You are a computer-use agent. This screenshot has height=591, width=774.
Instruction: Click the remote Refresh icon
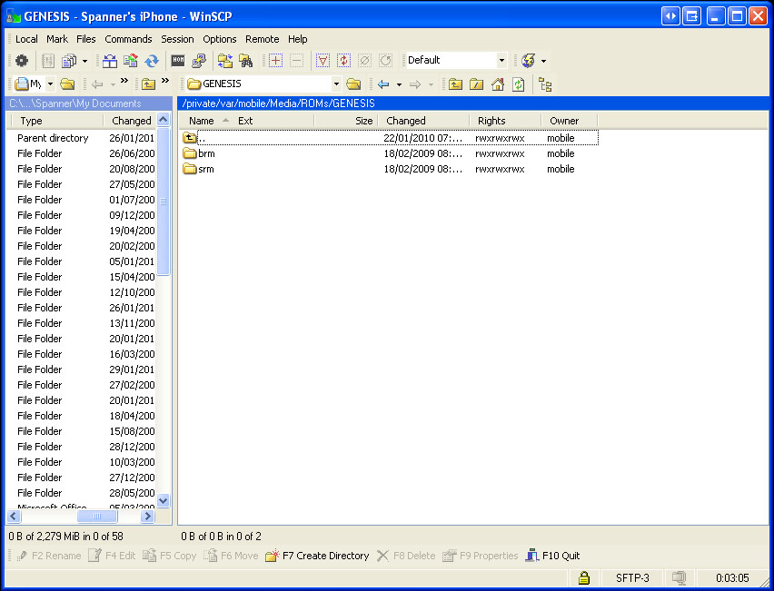click(x=519, y=84)
